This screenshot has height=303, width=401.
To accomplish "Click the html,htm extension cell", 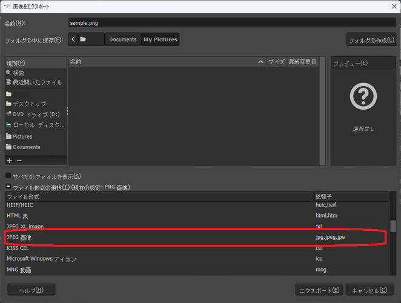I will (326, 216).
